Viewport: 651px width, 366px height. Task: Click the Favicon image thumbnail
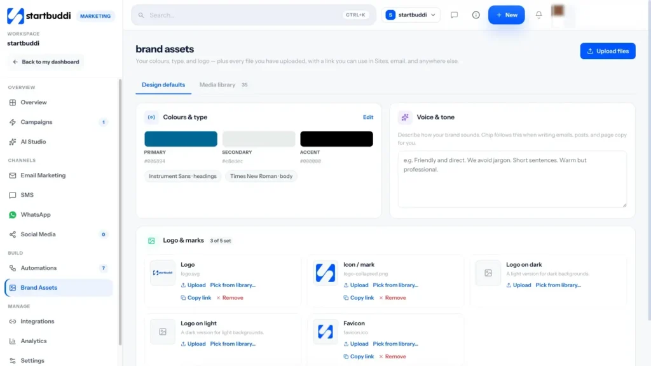click(325, 332)
